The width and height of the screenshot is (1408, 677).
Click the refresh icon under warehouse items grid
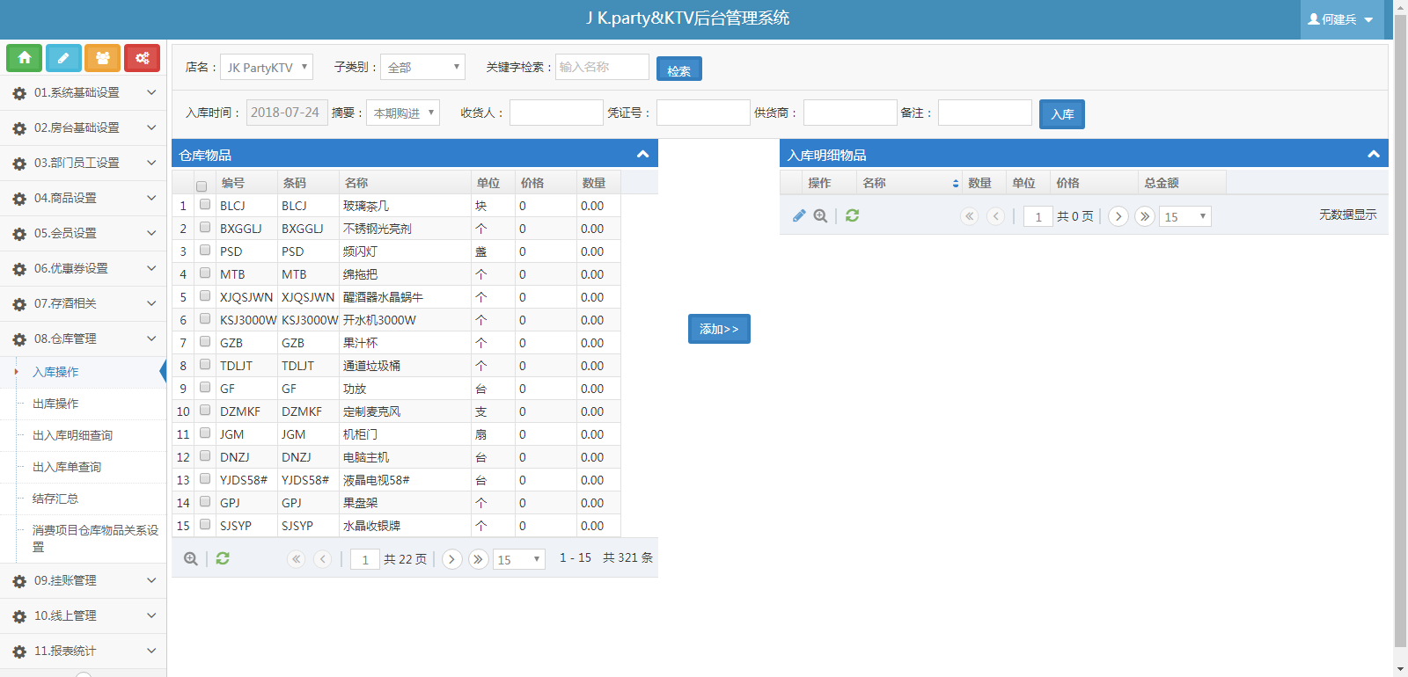223,558
